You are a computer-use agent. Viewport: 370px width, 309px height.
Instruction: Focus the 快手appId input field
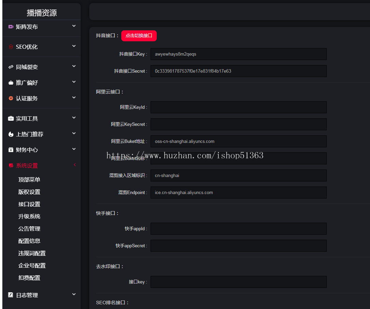coord(238,229)
